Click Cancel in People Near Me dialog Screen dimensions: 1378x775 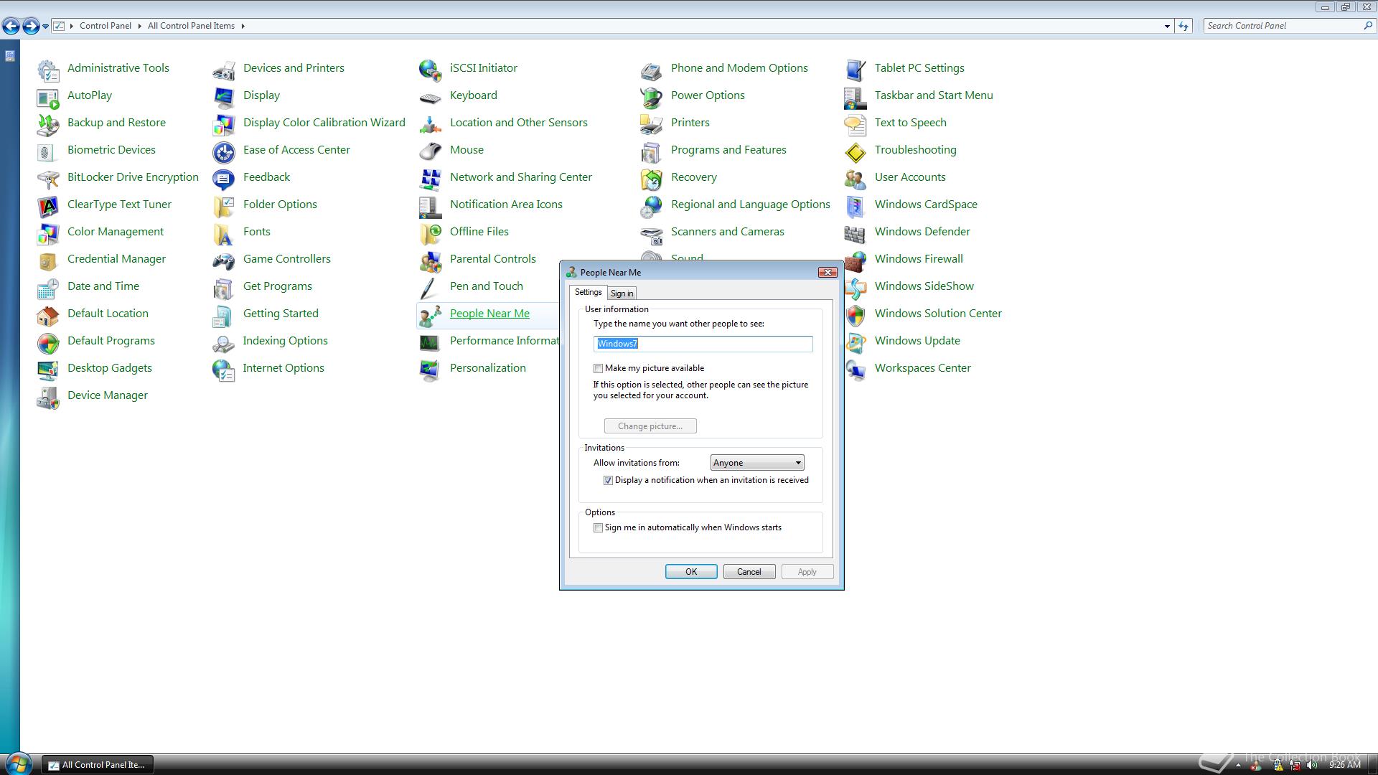point(749,572)
